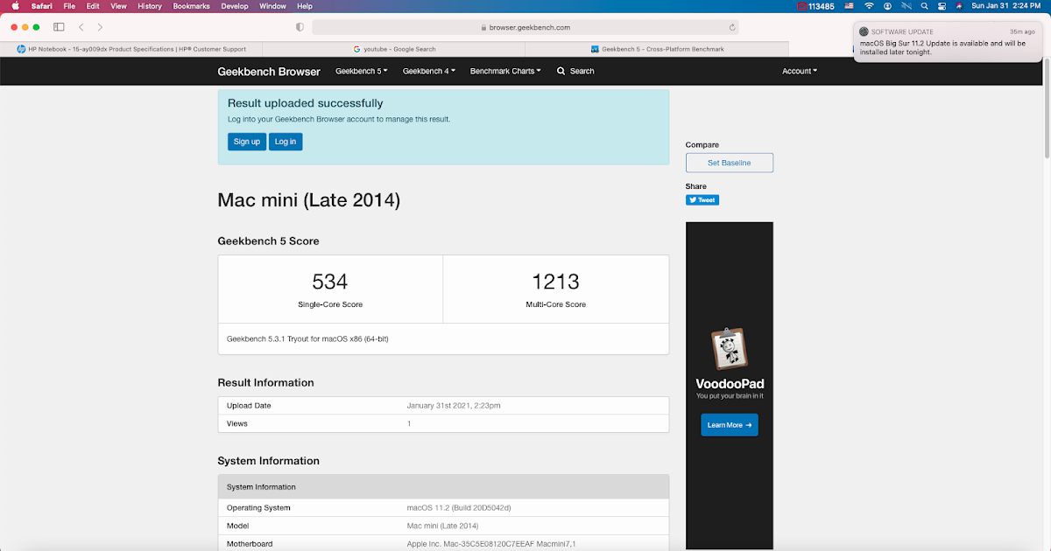The height and width of the screenshot is (551, 1051).
Task: Open the Apple menu
Action: click(x=15, y=6)
